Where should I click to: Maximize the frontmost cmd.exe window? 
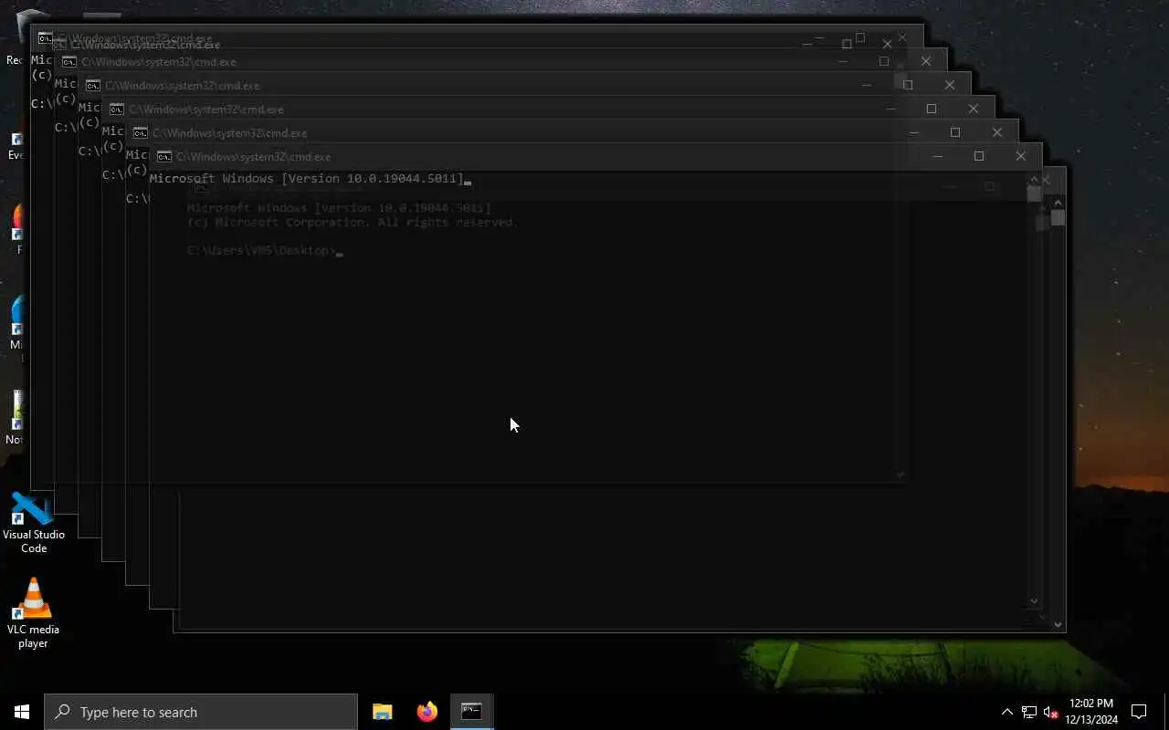[979, 156]
